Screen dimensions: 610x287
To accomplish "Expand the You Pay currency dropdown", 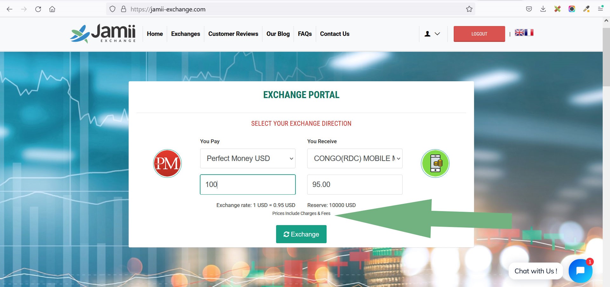I will click(x=248, y=158).
